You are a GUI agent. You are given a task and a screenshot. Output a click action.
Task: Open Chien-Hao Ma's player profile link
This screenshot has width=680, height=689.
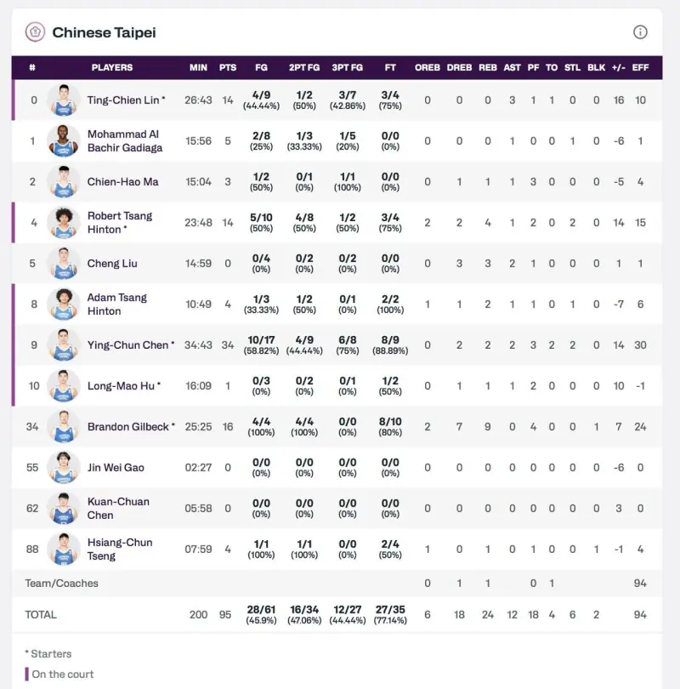click(122, 182)
